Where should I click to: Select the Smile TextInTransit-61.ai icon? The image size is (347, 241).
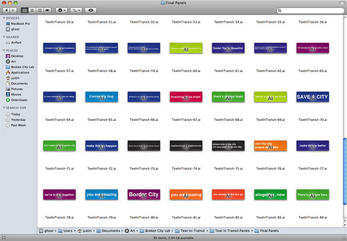pyautogui.click(x=228, y=48)
